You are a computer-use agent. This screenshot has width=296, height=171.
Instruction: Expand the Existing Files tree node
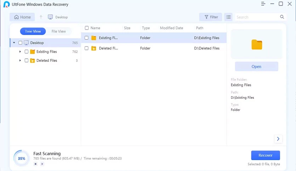[20, 52]
